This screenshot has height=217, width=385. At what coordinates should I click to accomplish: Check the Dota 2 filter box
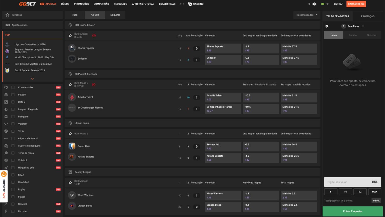pyautogui.click(x=13, y=102)
